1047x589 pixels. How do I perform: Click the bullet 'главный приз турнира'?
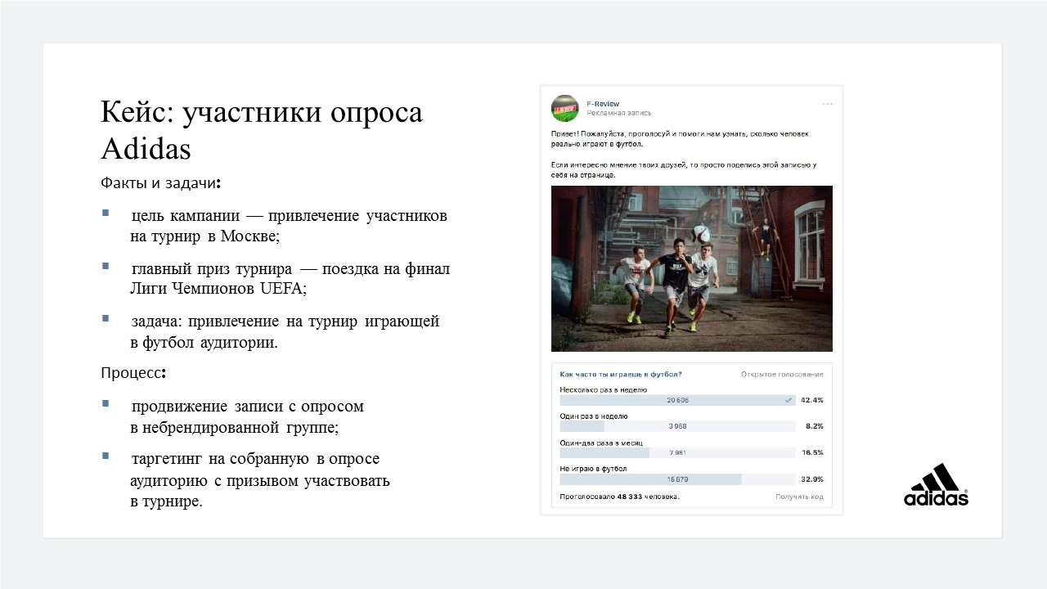(290, 279)
